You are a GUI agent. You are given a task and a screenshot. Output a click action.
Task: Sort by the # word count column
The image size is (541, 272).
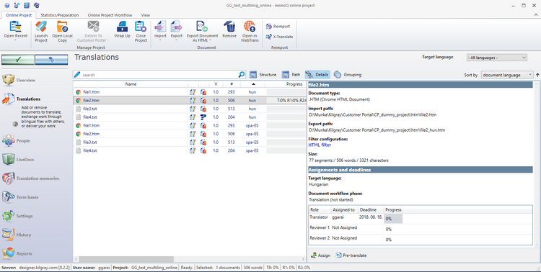pyautogui.click(x=231, y=84)
